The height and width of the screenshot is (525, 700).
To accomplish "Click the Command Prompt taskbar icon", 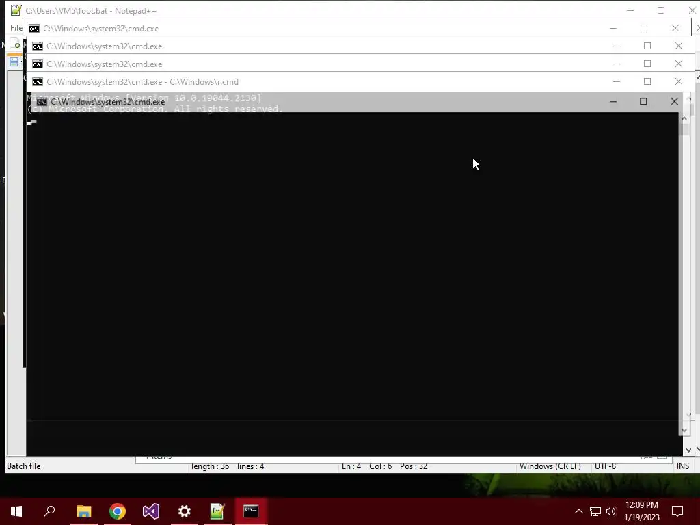I will (251, 511).
